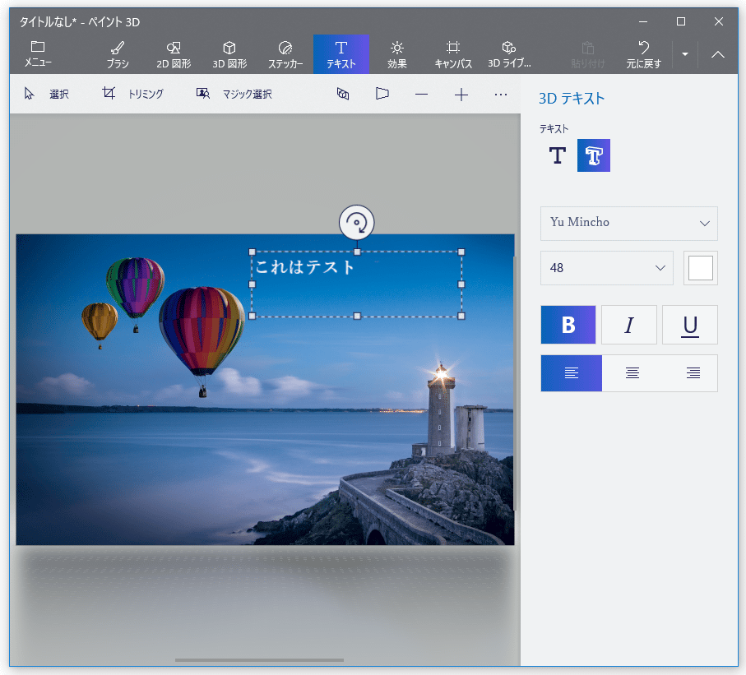746x675 pixels.
Task: Choose the 選択 select tool
Action: 47,94
